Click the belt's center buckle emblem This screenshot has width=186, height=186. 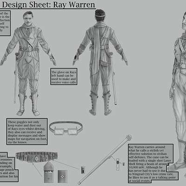pyautogui.click(x=36, y=159)
